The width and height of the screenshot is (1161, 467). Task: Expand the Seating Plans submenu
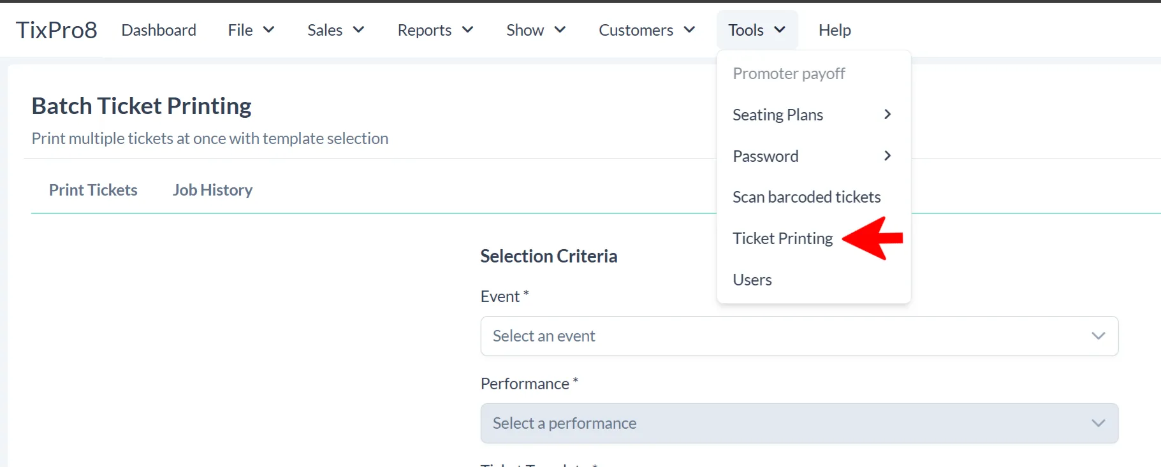tap(814, 115)
